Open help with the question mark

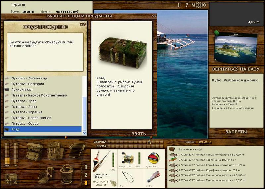tap(187, 5)
